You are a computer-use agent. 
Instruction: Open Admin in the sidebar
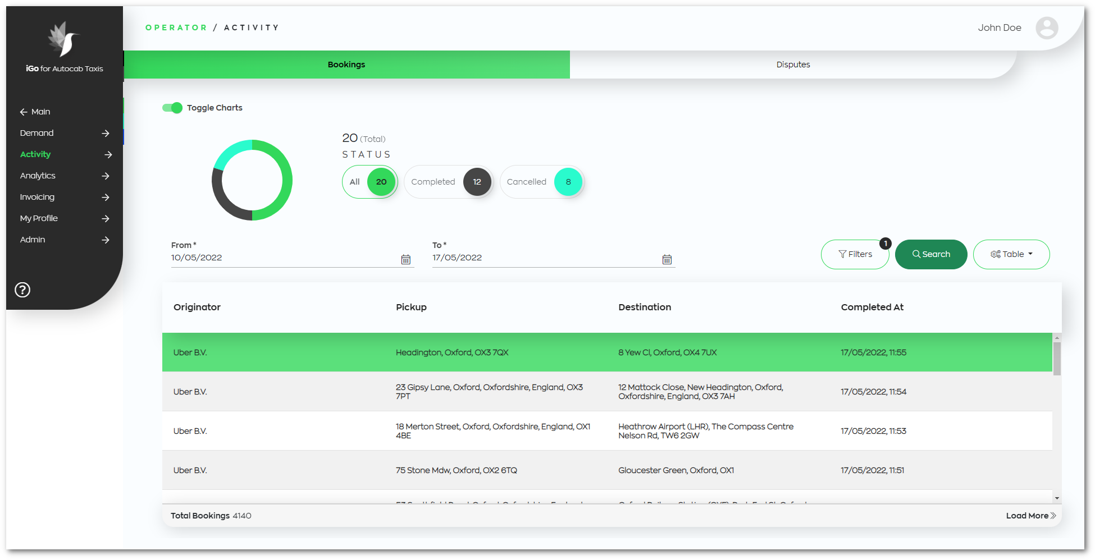coord(33,240)
